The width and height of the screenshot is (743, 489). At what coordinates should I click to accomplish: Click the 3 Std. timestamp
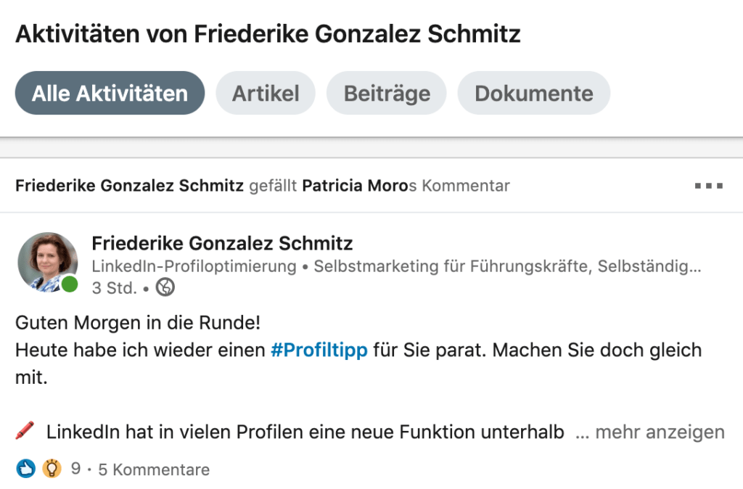click(114, 287)
